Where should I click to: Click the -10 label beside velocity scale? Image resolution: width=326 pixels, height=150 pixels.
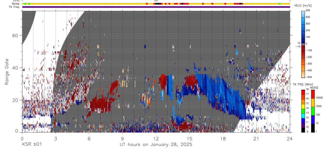(x=298, y=47)
